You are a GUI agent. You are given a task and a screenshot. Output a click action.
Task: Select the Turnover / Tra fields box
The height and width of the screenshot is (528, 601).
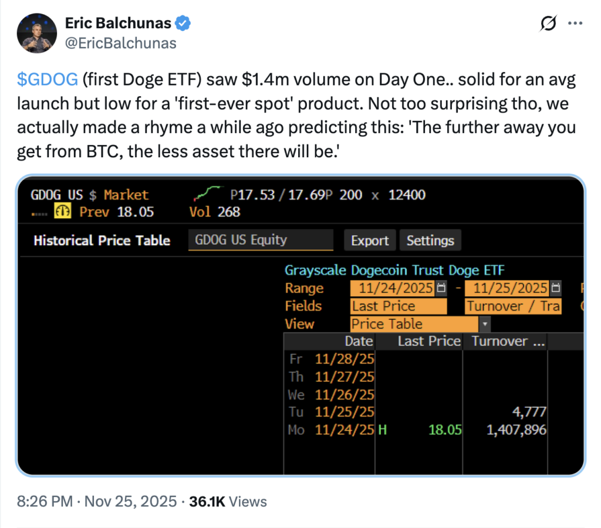tap(513, 306)
